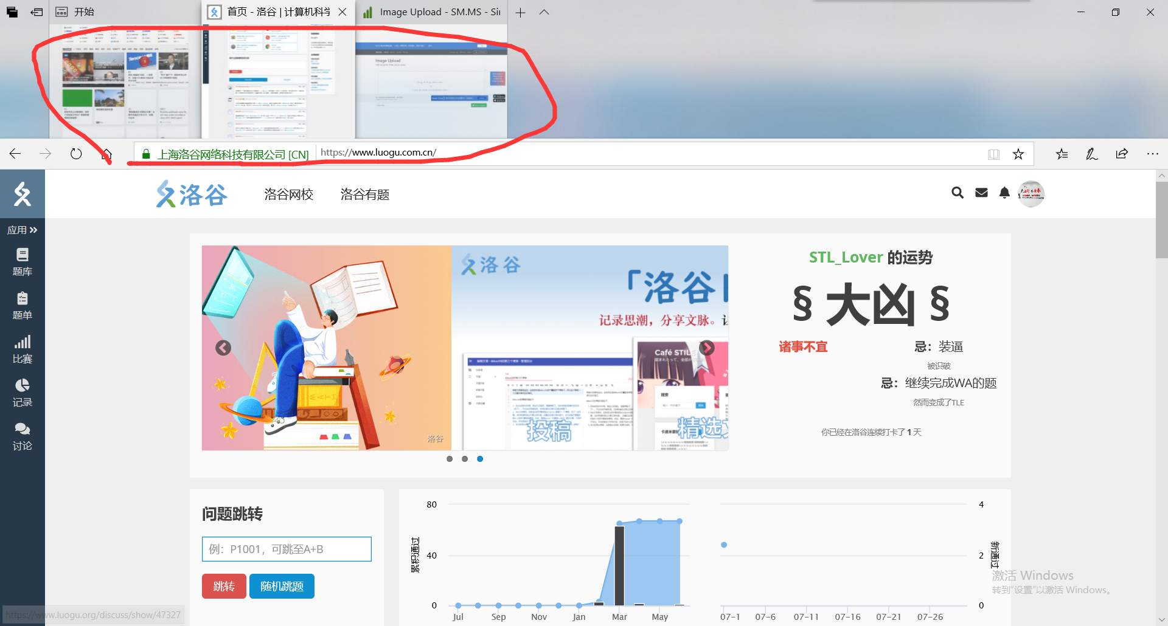
Task: Click the 你已经在洛谷连续打卡了 1 天 text
Action: 871,432
